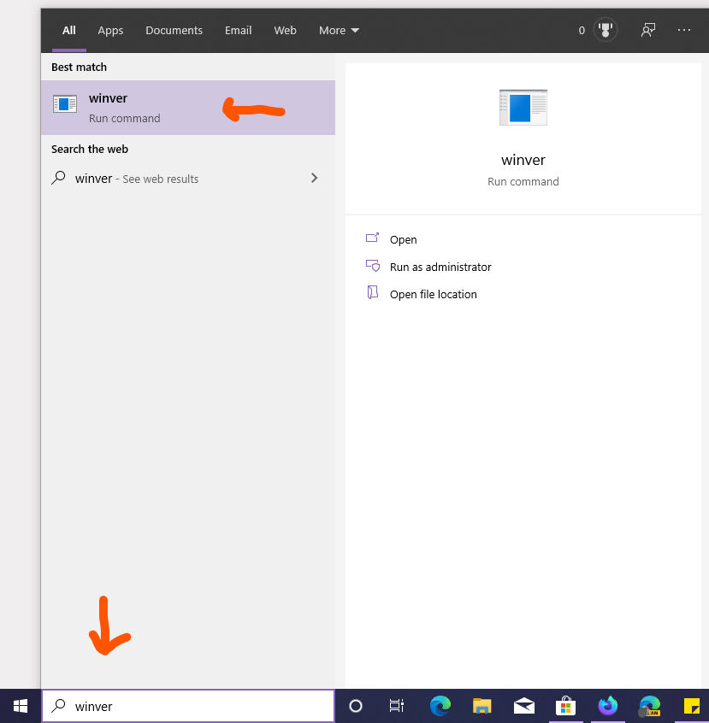The width and height of the screenshot is (709, 723).
Task: Open the Windows Start menu button
Action: point(21,705)
